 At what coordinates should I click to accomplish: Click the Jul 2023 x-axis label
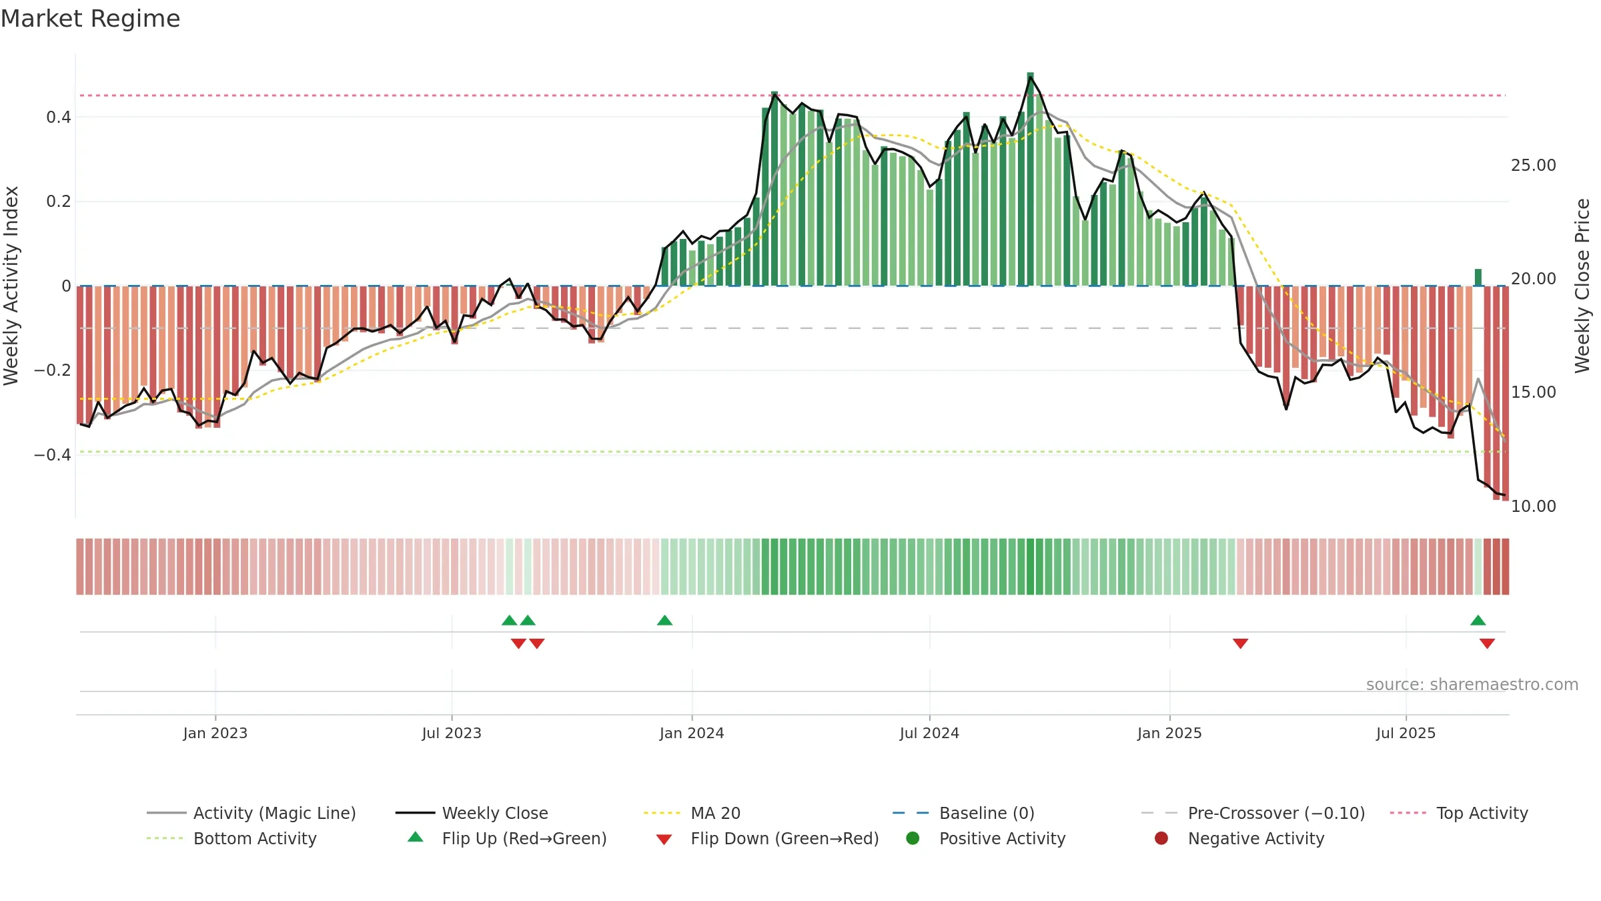coord(452,733)
